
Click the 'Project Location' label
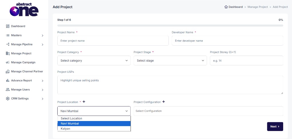(x=68, y=102)
